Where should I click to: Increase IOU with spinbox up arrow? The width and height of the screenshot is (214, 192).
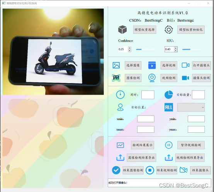[176, 48]
